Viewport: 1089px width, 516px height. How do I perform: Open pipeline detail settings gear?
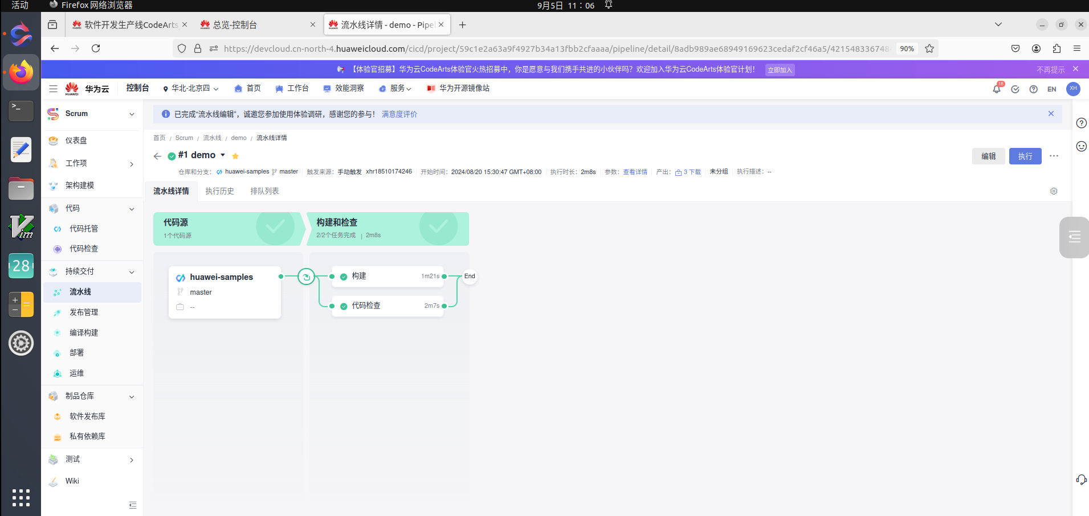tap(1054, 191)
